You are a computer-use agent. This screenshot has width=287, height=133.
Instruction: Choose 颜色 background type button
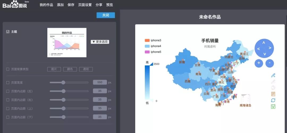point(70,69)
